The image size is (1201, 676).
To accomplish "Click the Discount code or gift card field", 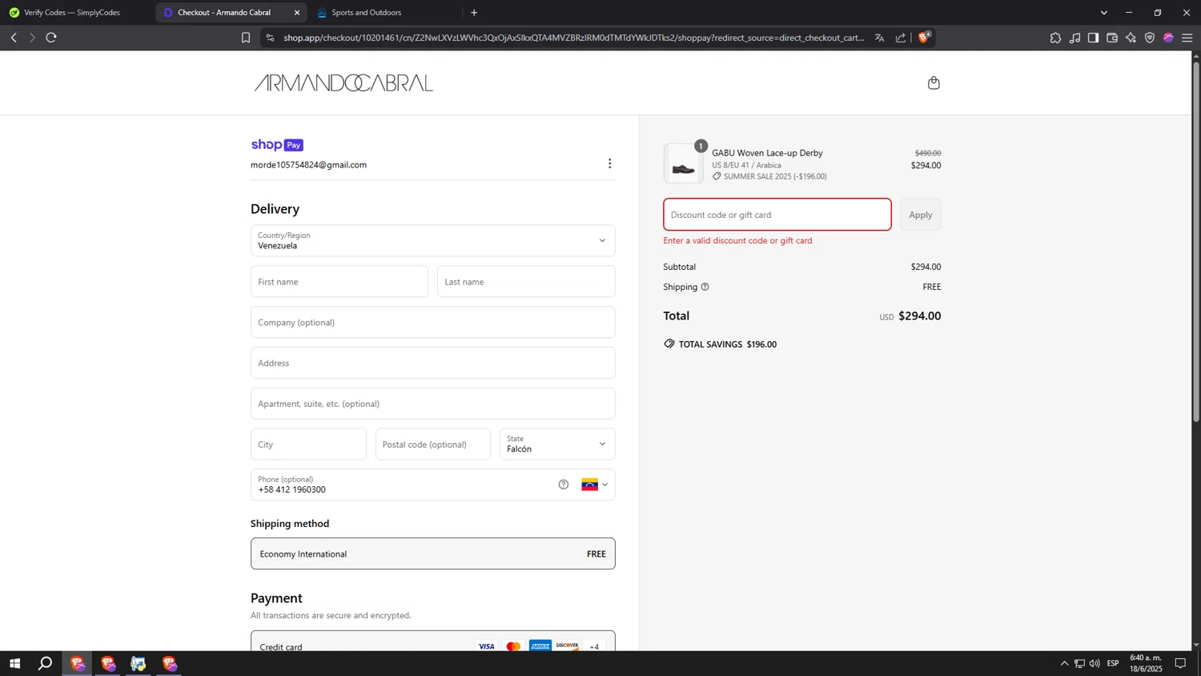I will [x=777, y=215].
